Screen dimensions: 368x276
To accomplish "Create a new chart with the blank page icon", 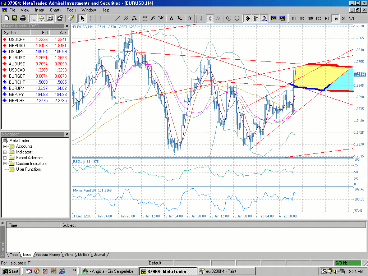I will (6, 18).
